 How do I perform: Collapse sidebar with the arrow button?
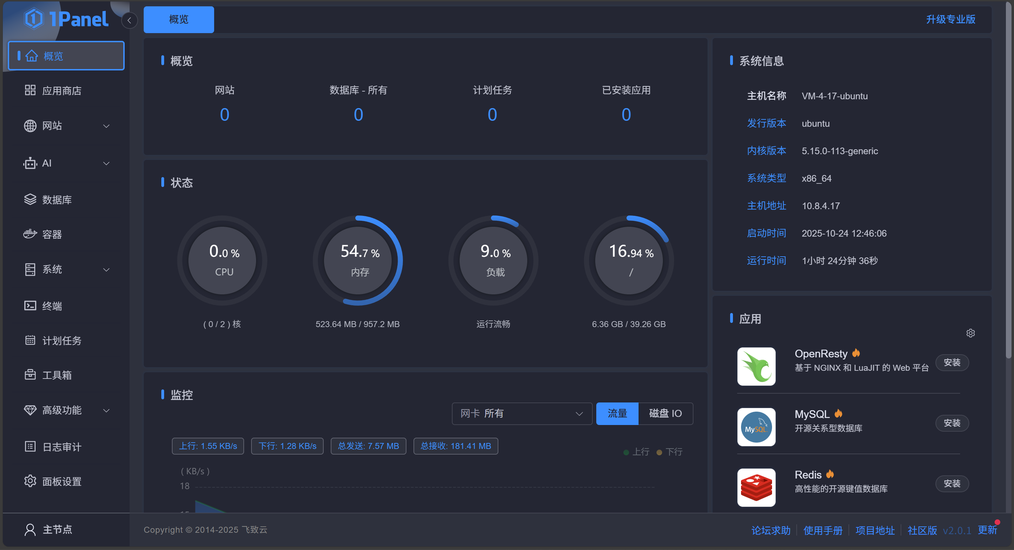[x=129, y=20]
